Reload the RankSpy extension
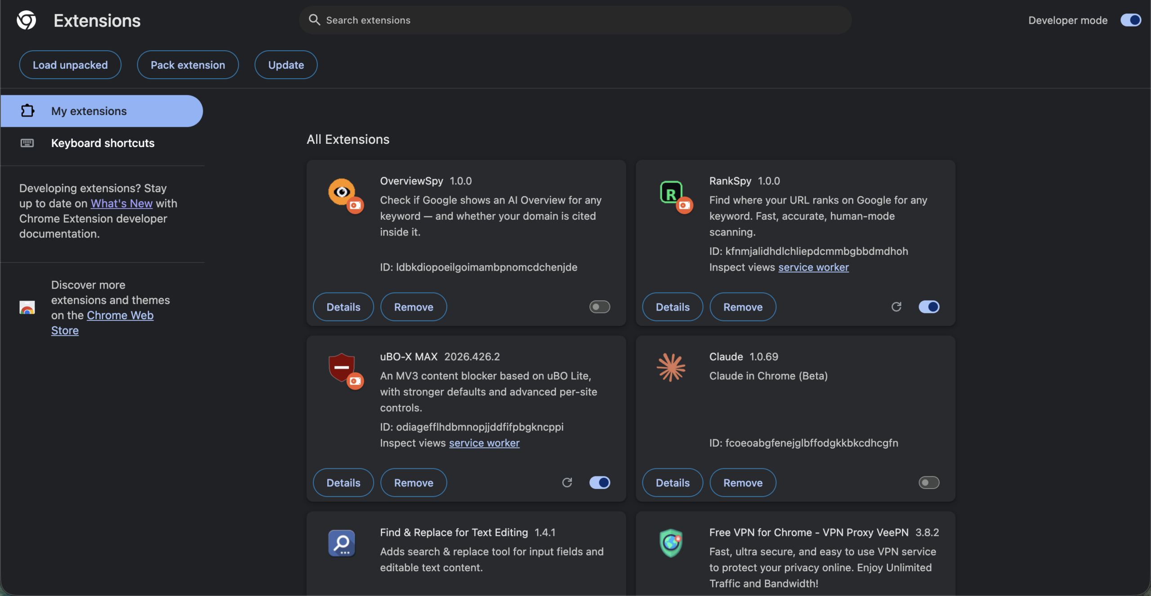The height and width of the screenshot is (596, 1151). click(x=897, y=307)
